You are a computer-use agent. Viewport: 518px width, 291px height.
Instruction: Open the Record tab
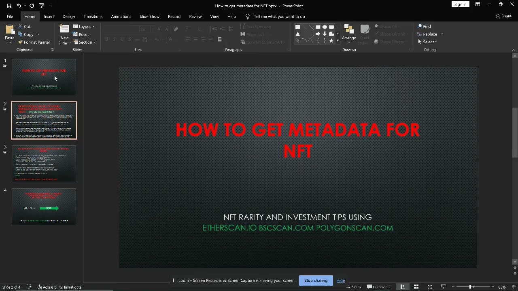tap(174, 17)
